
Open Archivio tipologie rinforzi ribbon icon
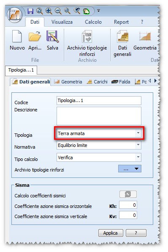(x=87, y=36)
